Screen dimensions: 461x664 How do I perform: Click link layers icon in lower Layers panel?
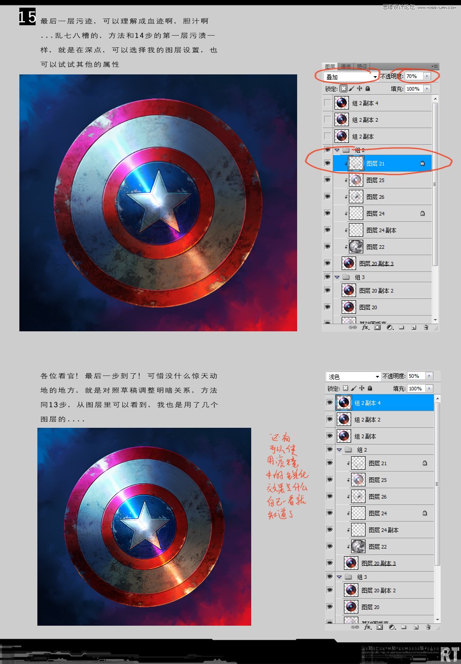point(355,627)
